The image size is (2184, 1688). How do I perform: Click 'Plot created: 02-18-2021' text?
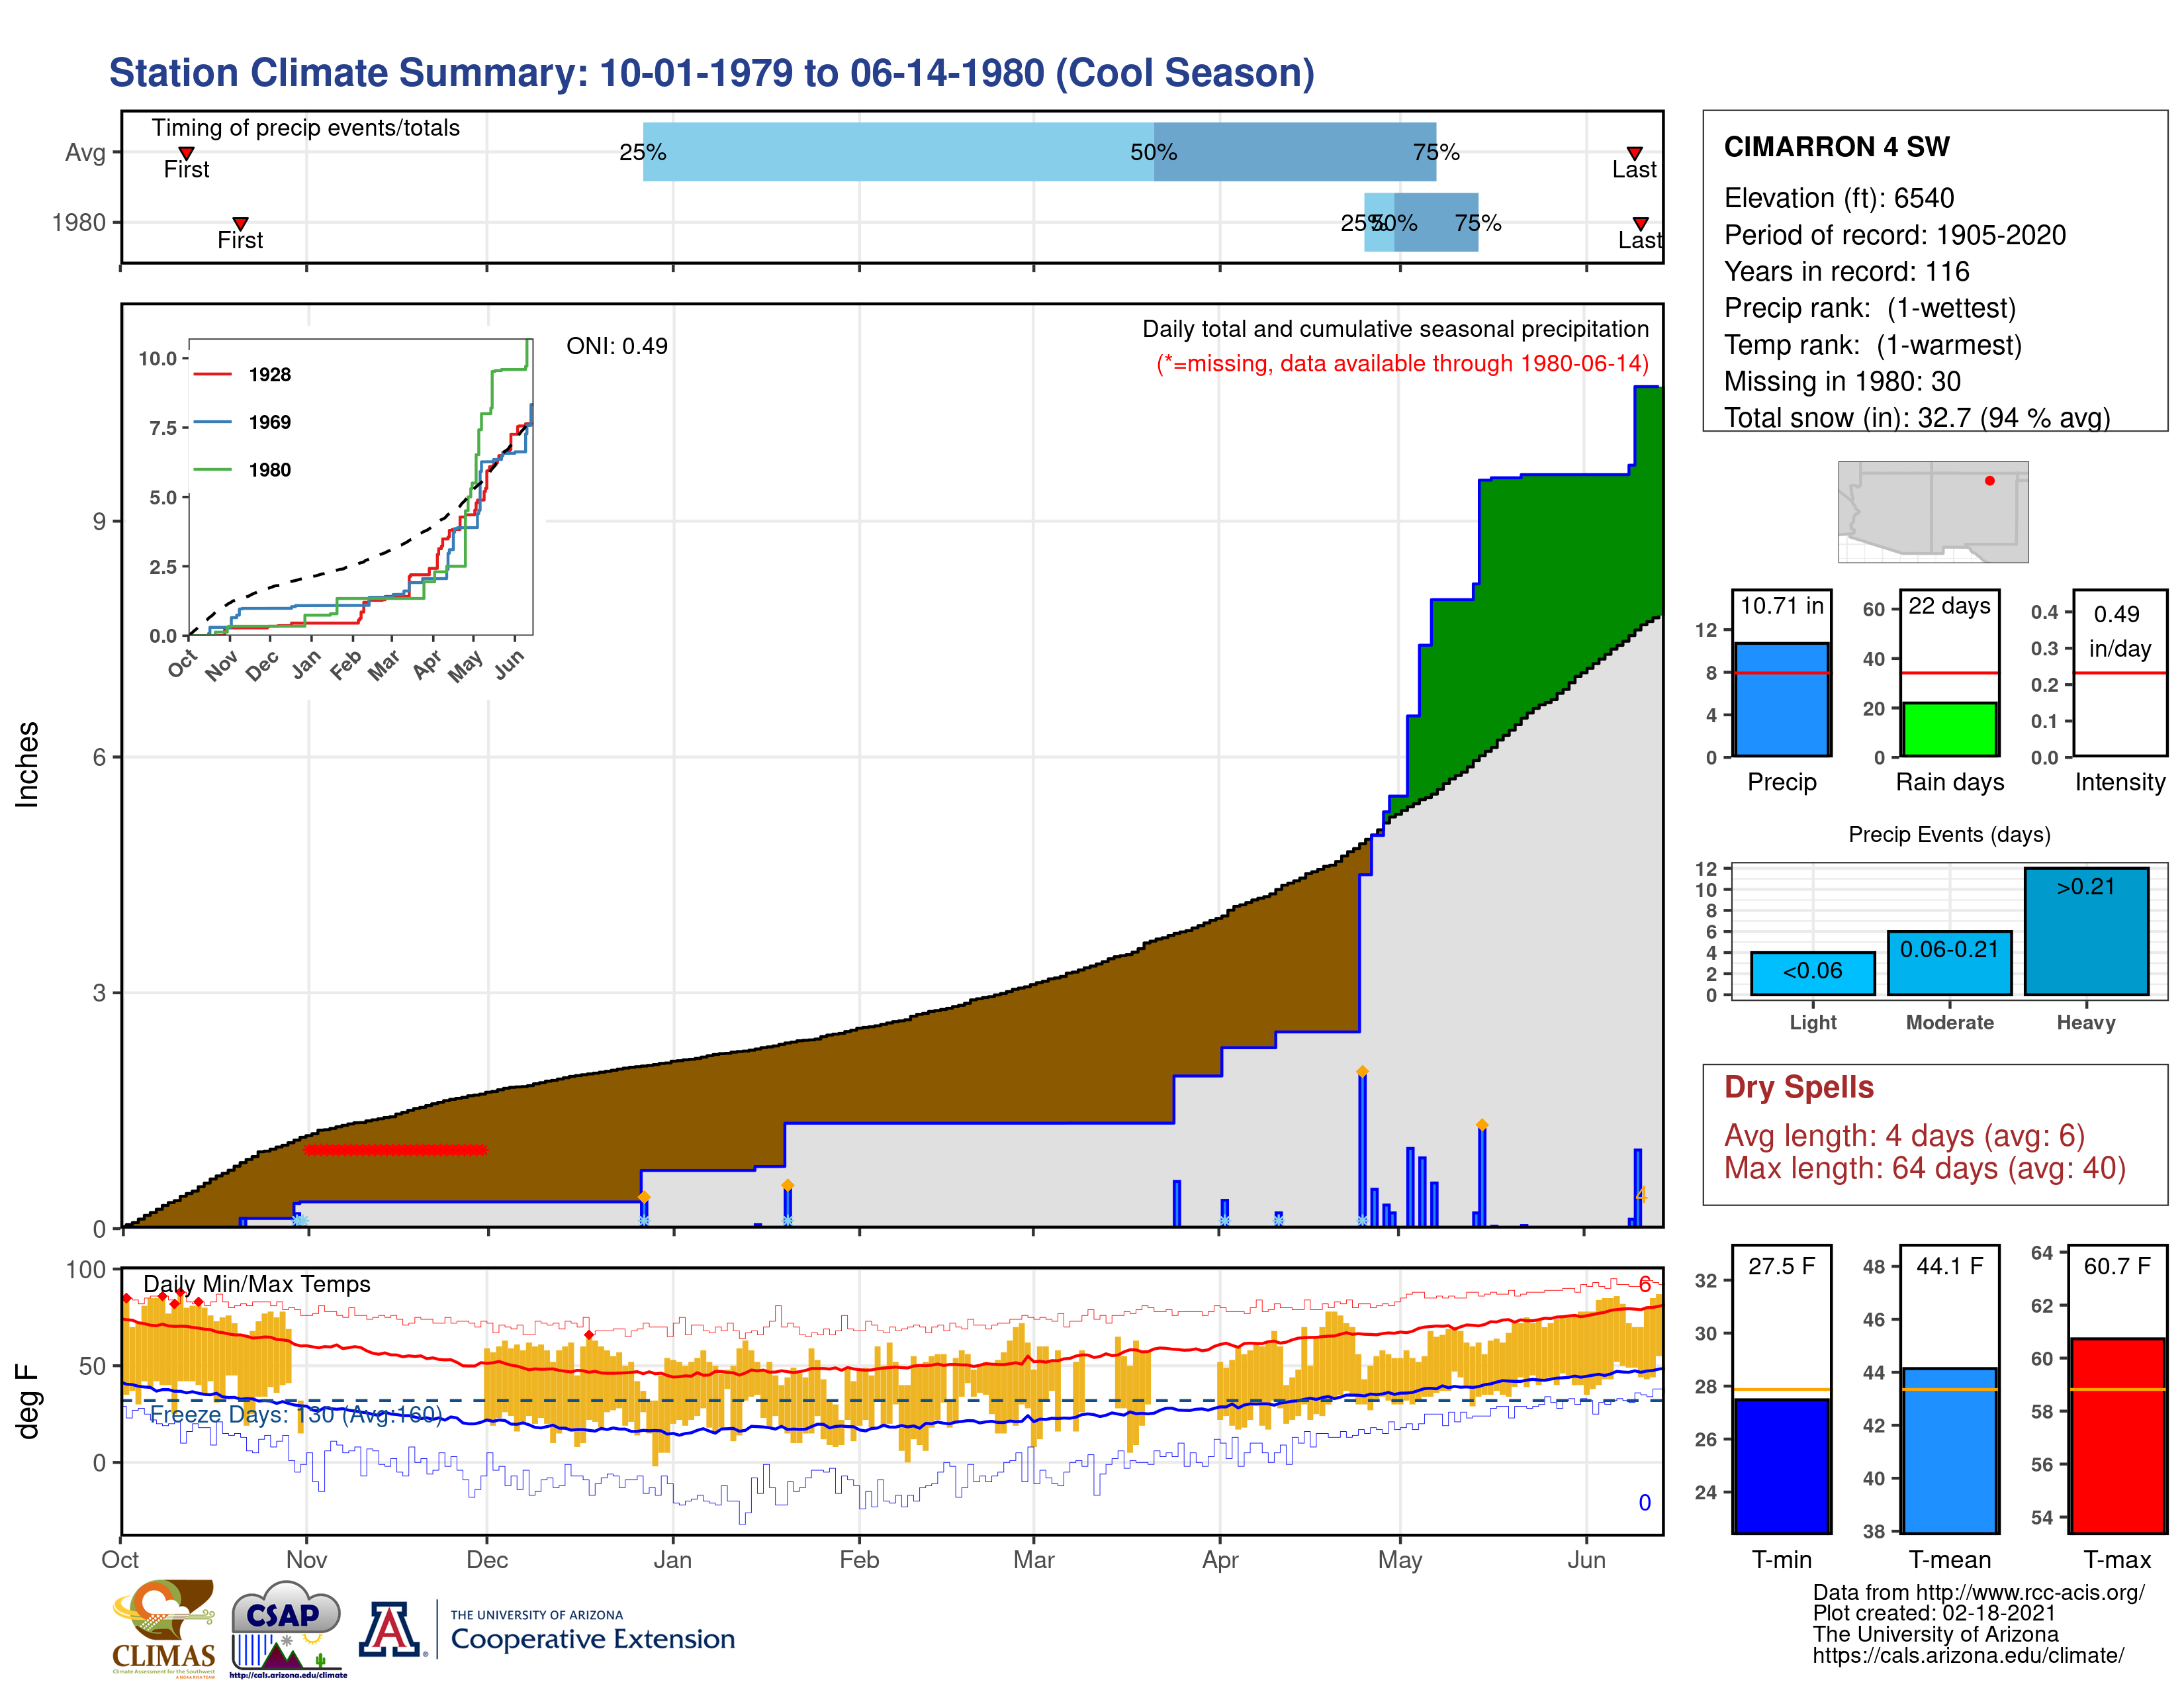[1934, 1613]
